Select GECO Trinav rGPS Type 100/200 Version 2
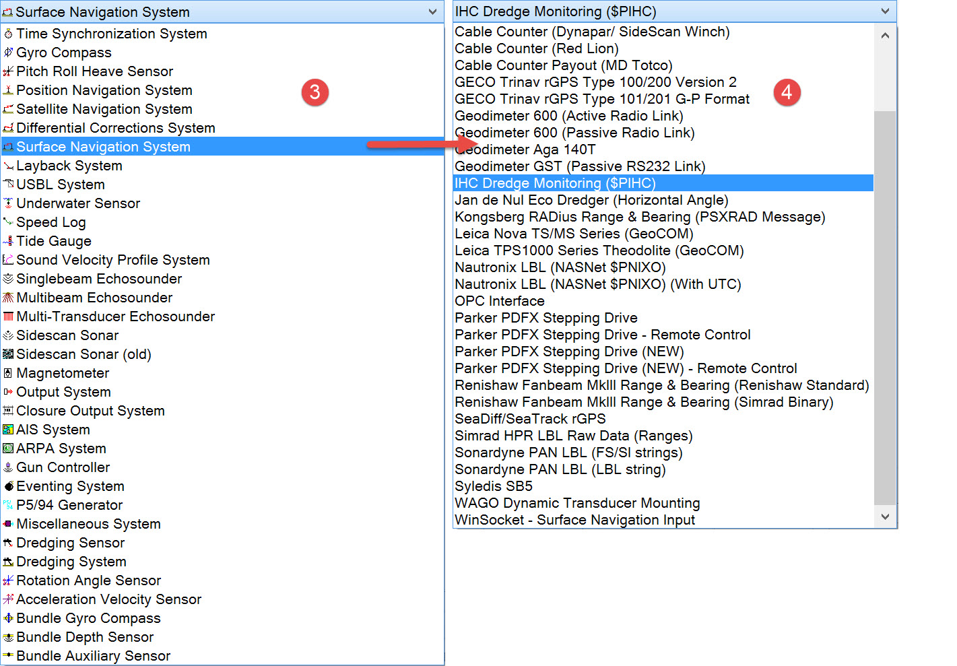Screen dimensions: 957x666 (595, 82)
